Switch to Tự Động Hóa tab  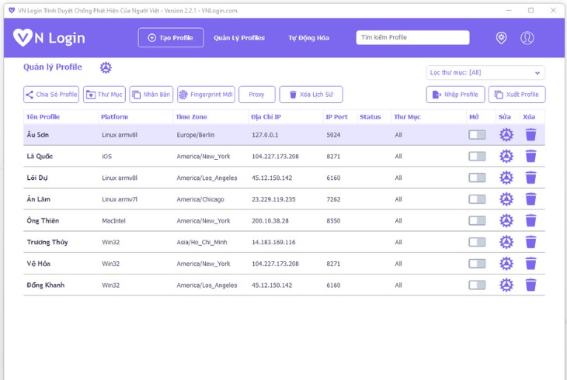pyautogui.click(x=308, y=37)
